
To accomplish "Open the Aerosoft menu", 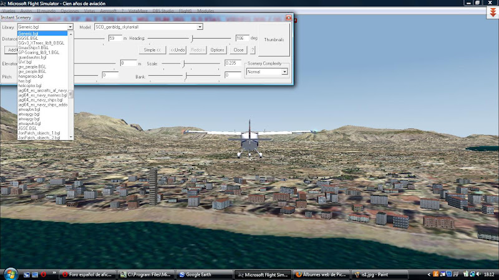I will [x=108, y=11].
